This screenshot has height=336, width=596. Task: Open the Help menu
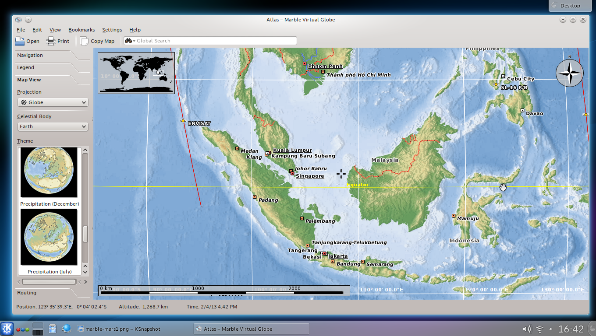coord(135,30)
